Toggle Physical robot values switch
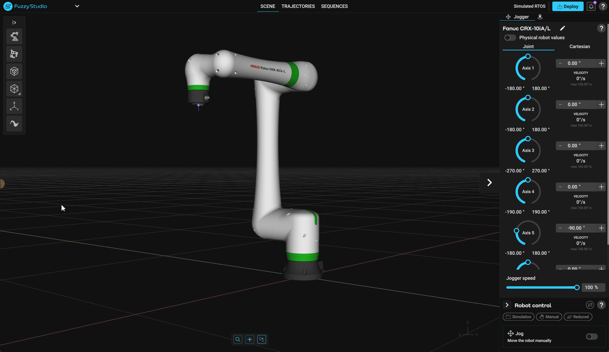This screenshot has height=352, width=609. 510,38
